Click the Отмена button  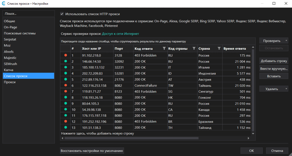[x=277, y=151]
